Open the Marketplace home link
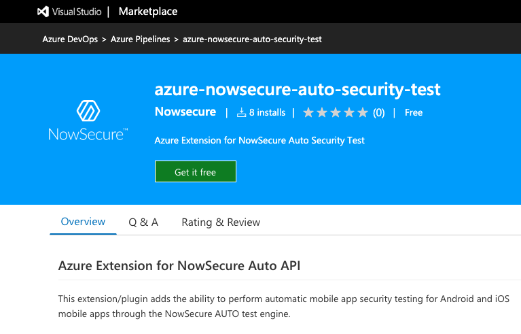521x334 pixels. coord(148,12)
